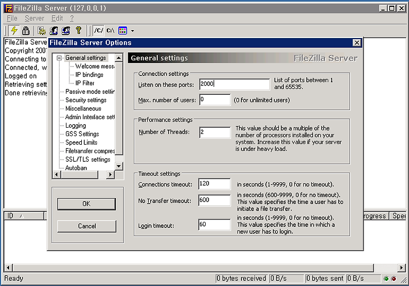Open Logging settings page
The width and height of the screenshot is (409, 286).
76,125
